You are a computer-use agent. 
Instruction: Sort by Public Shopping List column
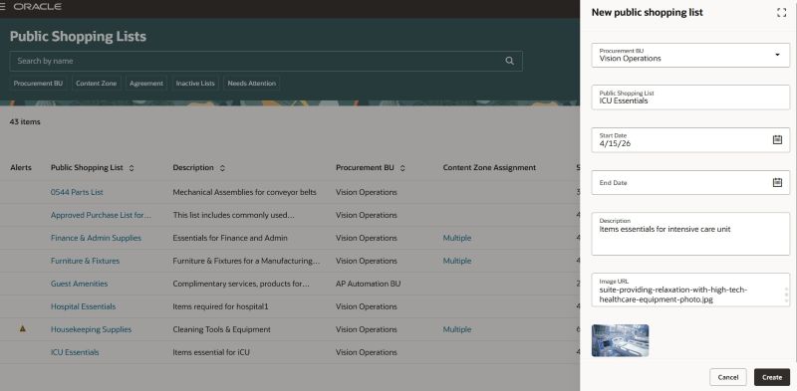coord(132,168)
